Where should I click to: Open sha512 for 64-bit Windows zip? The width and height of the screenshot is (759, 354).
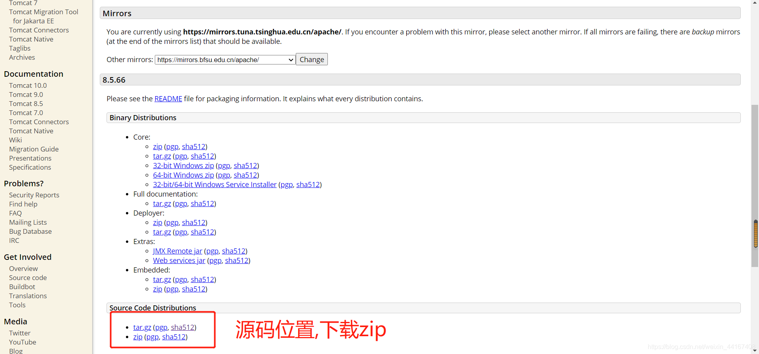click(x=245, y=175)
